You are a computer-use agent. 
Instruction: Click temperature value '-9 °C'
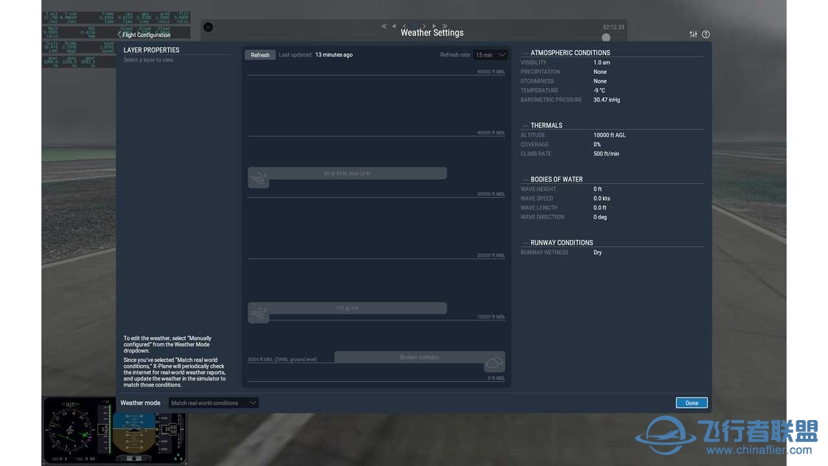(599, 91)
